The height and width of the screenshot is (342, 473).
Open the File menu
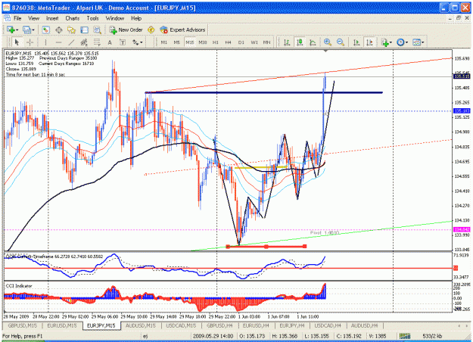pyautogui.click(x=17, y=18)
